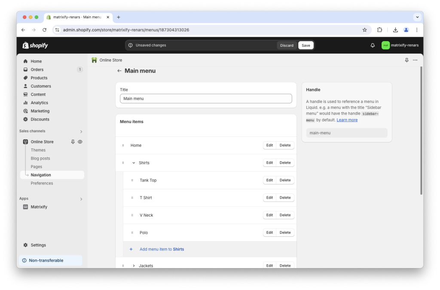Open the Orders section
This screenshot has height=290, width=440.
(x=37, y=69)
